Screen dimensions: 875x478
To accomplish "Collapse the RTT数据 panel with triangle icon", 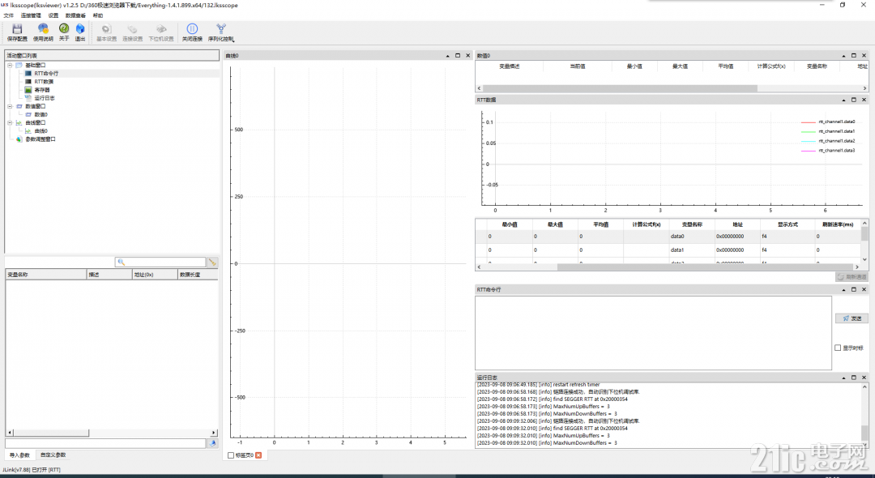I will click(x=843, y=100).
